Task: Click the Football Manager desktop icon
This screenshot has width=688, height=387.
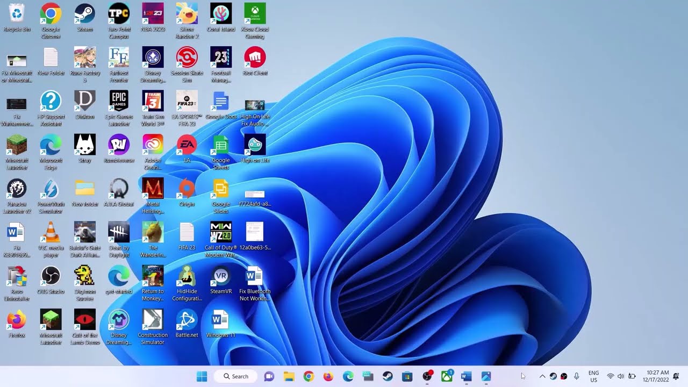Action: (221, 65)
